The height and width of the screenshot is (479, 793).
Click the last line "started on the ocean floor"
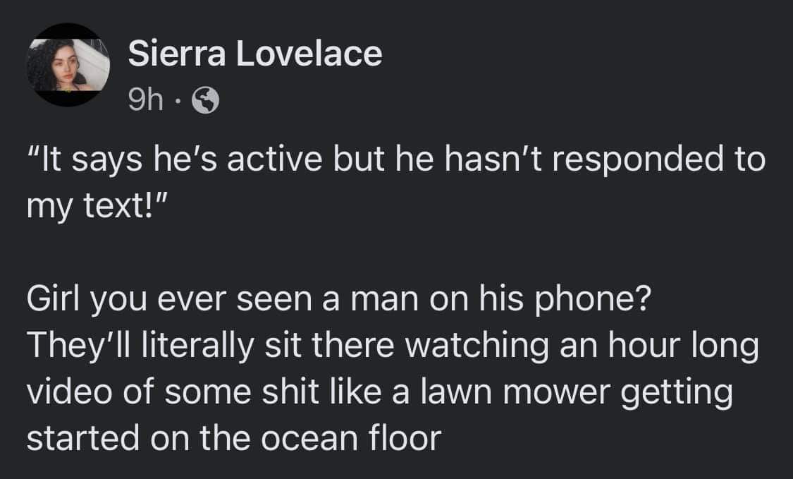coord(233,437)
